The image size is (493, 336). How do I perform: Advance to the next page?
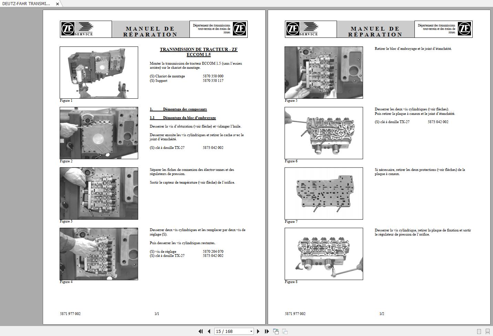click(258, 331)
